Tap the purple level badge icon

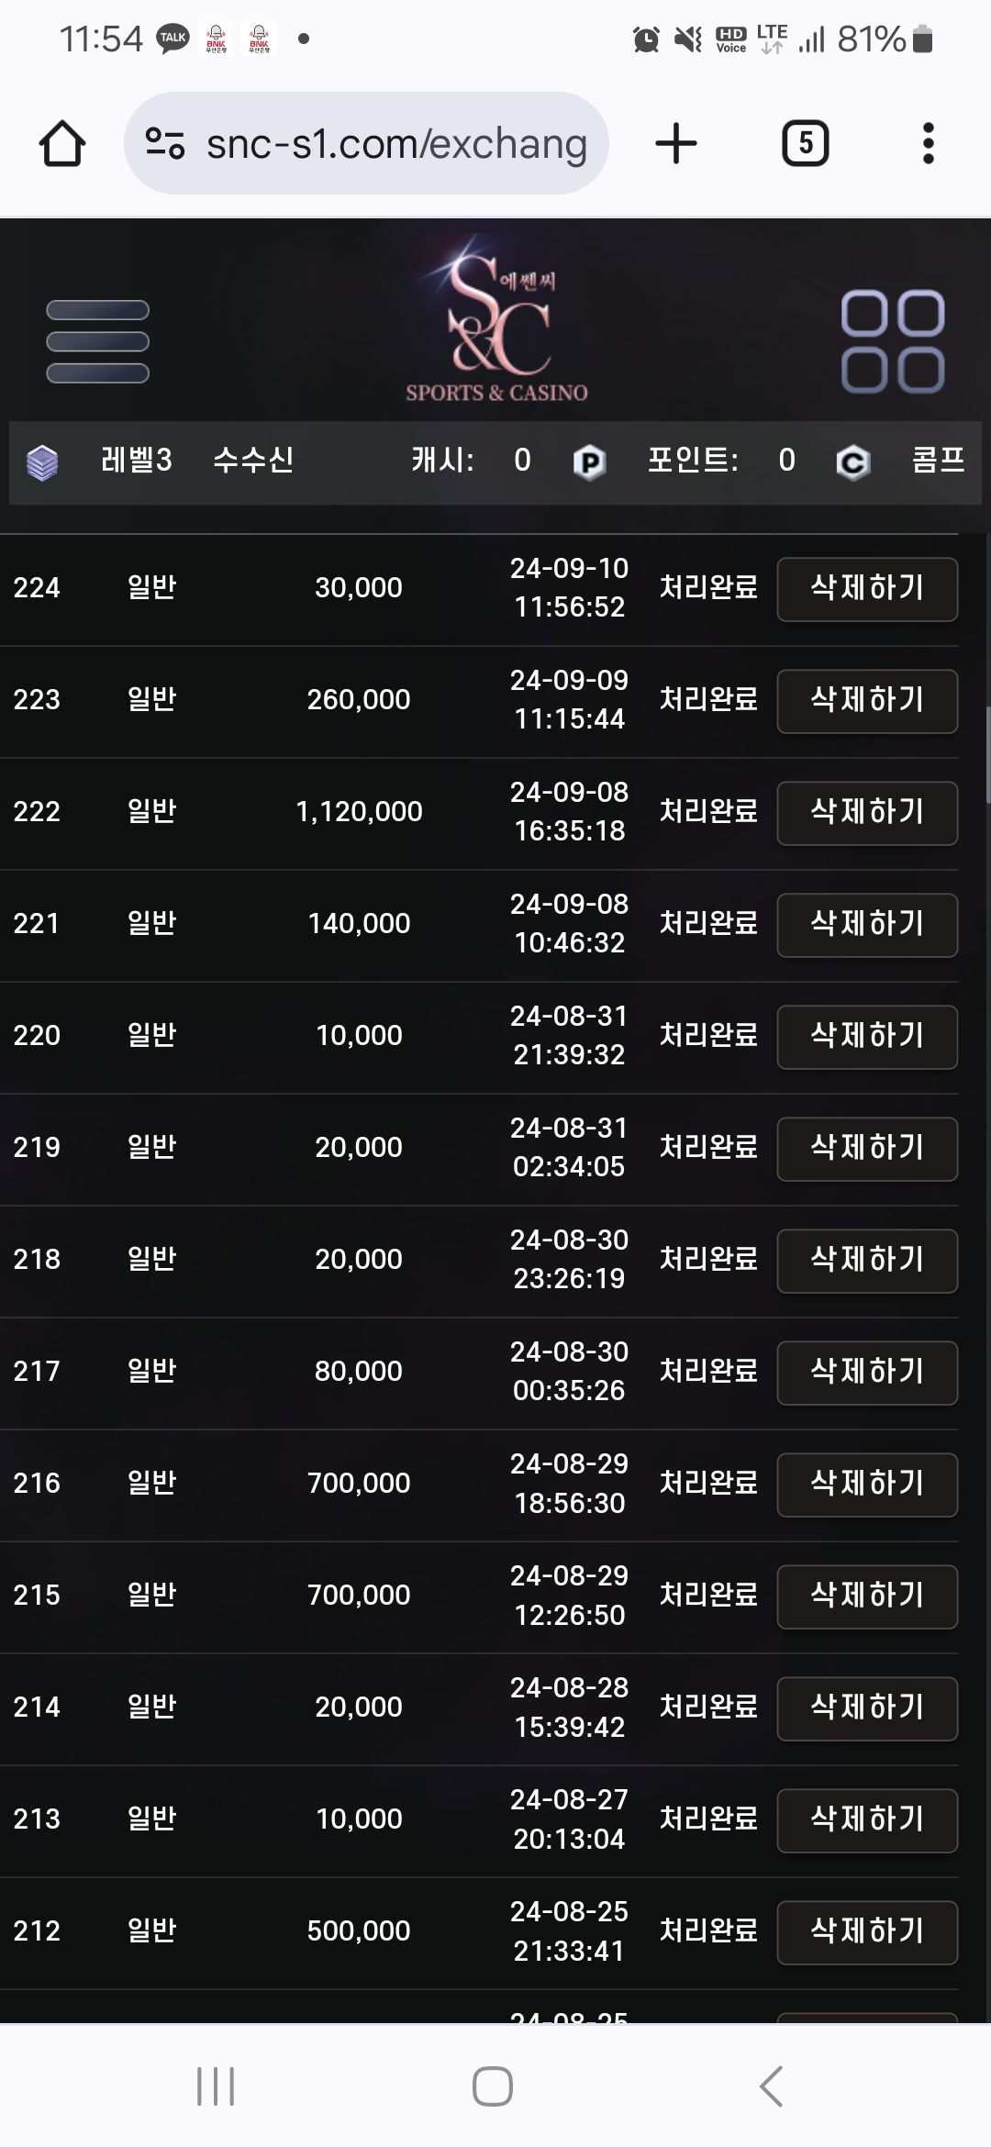(x=42, y=462)
